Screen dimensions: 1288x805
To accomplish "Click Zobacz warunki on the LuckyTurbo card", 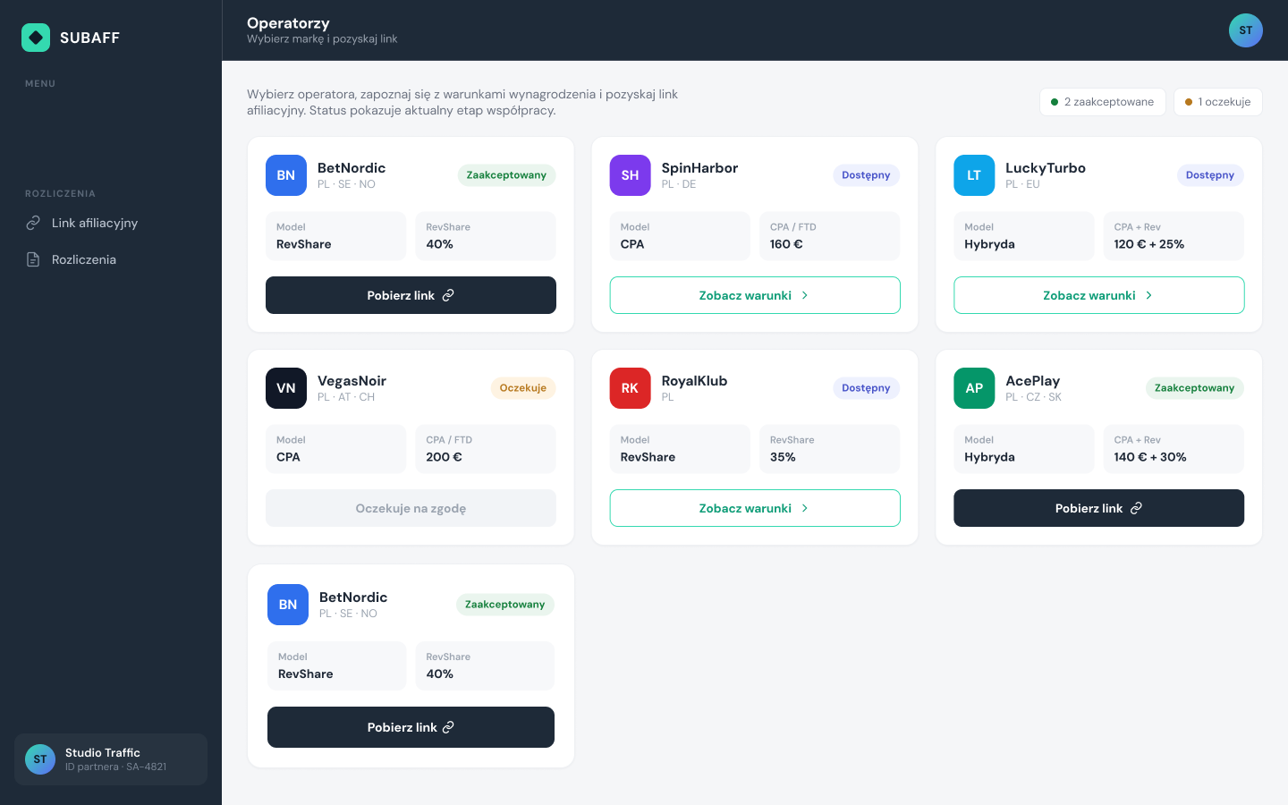I will 1099,295.
